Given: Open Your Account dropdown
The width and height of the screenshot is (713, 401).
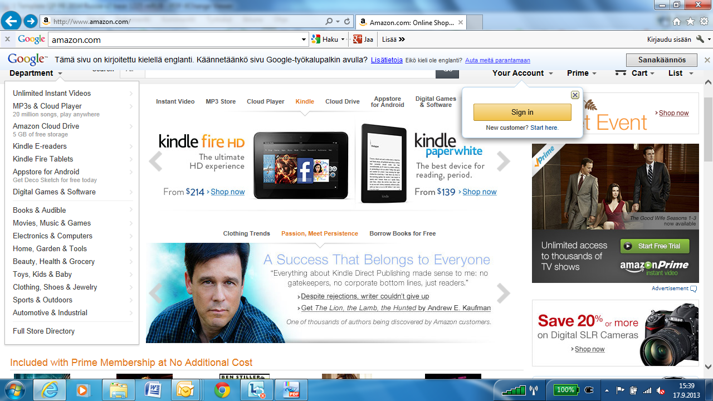Looking at the screenshot, I should click(x=522, y=73).
